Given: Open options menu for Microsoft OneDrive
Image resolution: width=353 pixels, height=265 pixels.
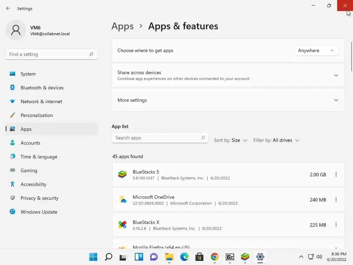Looking at the screenshot, I should click(336, 200).
